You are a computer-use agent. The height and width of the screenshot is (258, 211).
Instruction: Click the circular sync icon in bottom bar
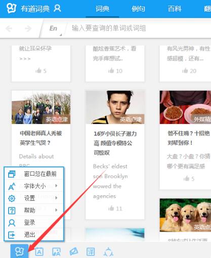tap(108, 252)
